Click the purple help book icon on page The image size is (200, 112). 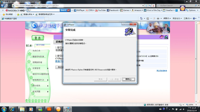point(161,37)
